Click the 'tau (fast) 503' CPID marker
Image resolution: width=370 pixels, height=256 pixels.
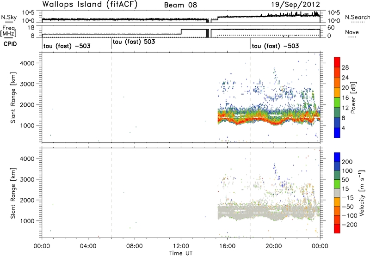click(x=134, y=42)
